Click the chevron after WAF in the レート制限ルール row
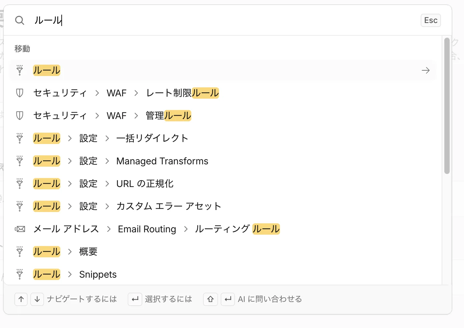Screen dimensions: 464x328 click(x=136, y=93)
